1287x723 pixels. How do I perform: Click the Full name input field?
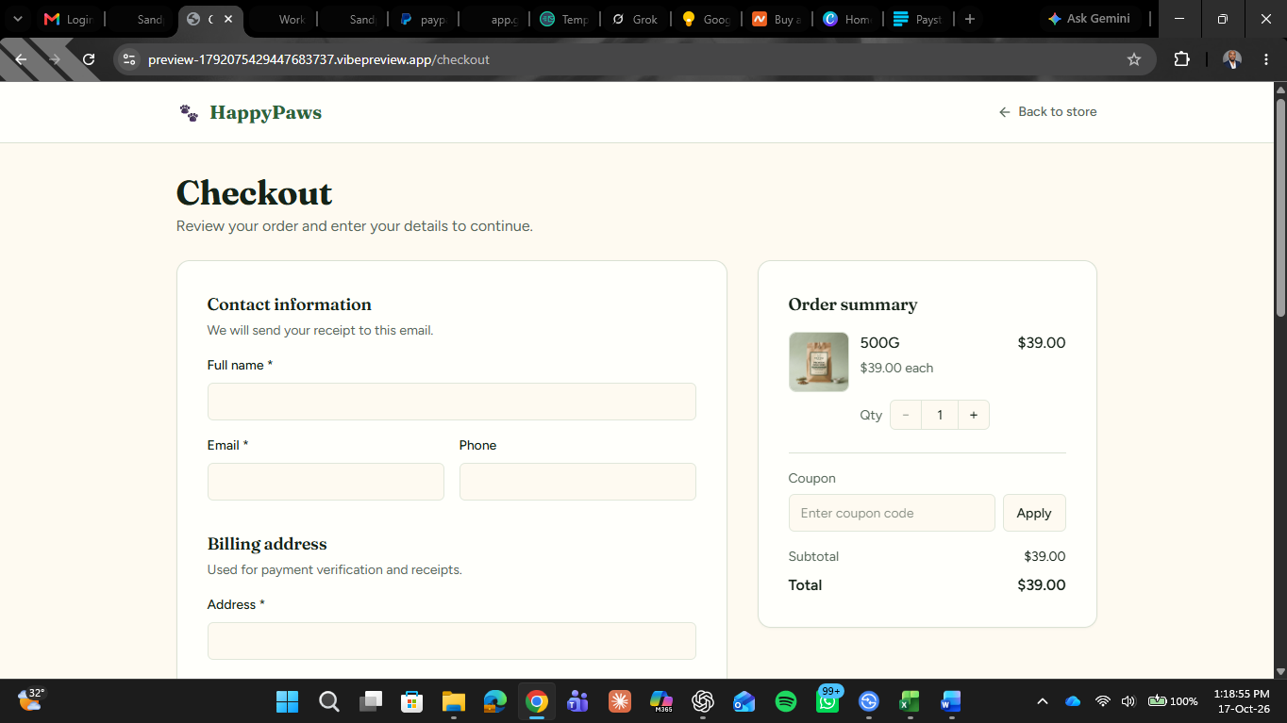[x=452, y=402]
